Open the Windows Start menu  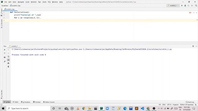point(3,108)
